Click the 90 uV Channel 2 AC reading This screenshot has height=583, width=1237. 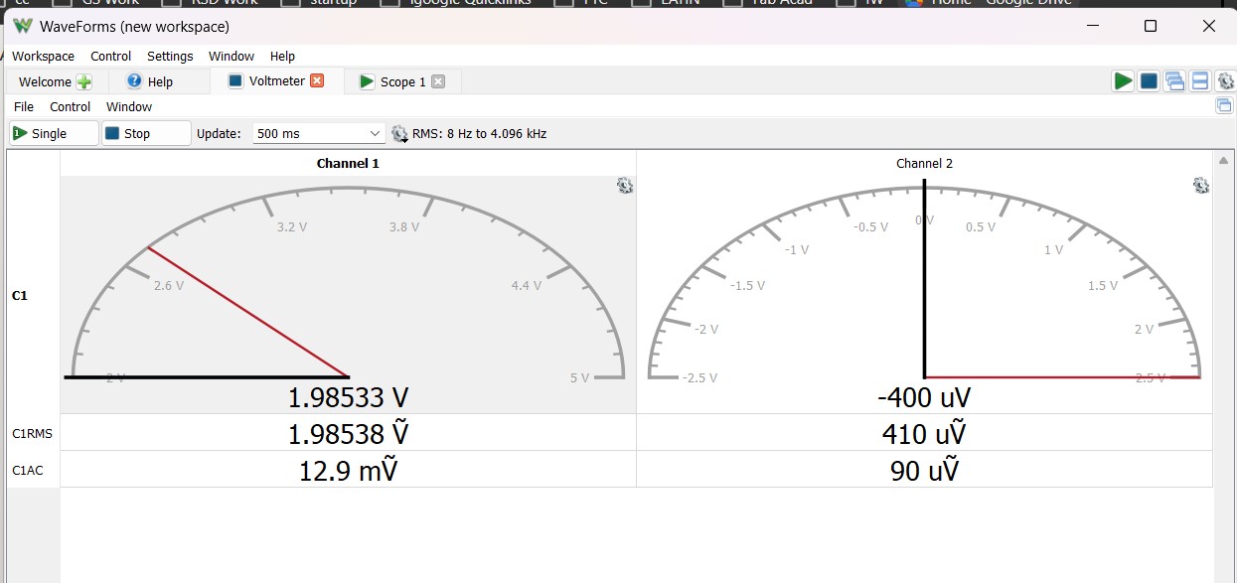[x=924, y=470]
